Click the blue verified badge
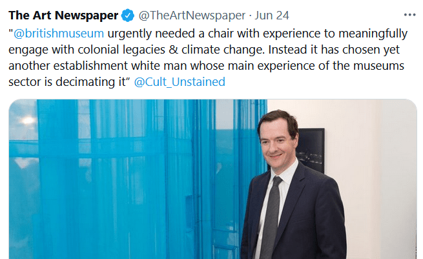This screenshot has width=423, height=259. click(x=128, y=16)
